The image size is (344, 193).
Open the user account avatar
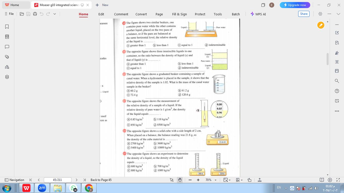(271, 5)
